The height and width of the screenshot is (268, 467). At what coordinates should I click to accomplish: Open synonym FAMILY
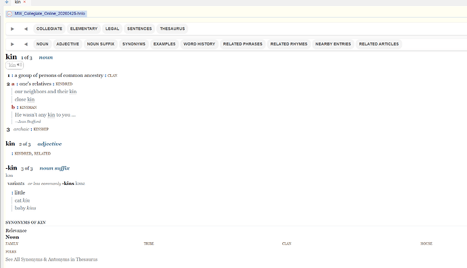[12, 244]
